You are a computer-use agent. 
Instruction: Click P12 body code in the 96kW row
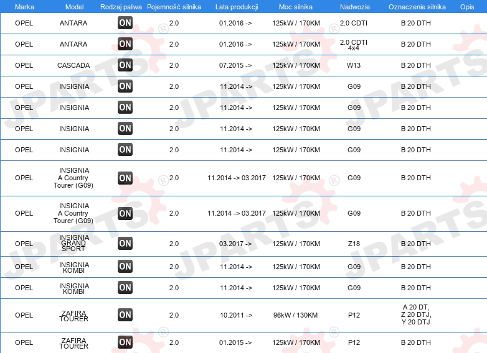coord(354,315)
